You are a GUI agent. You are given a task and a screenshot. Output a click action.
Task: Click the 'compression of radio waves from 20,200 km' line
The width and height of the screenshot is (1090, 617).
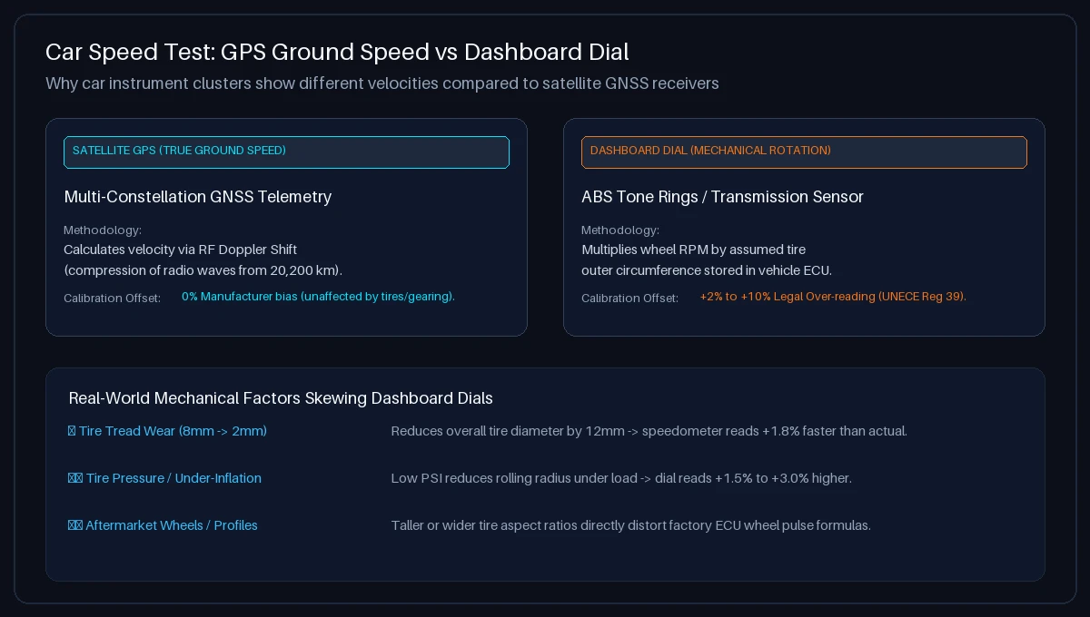pyautogui.click(x=203, y=270)
